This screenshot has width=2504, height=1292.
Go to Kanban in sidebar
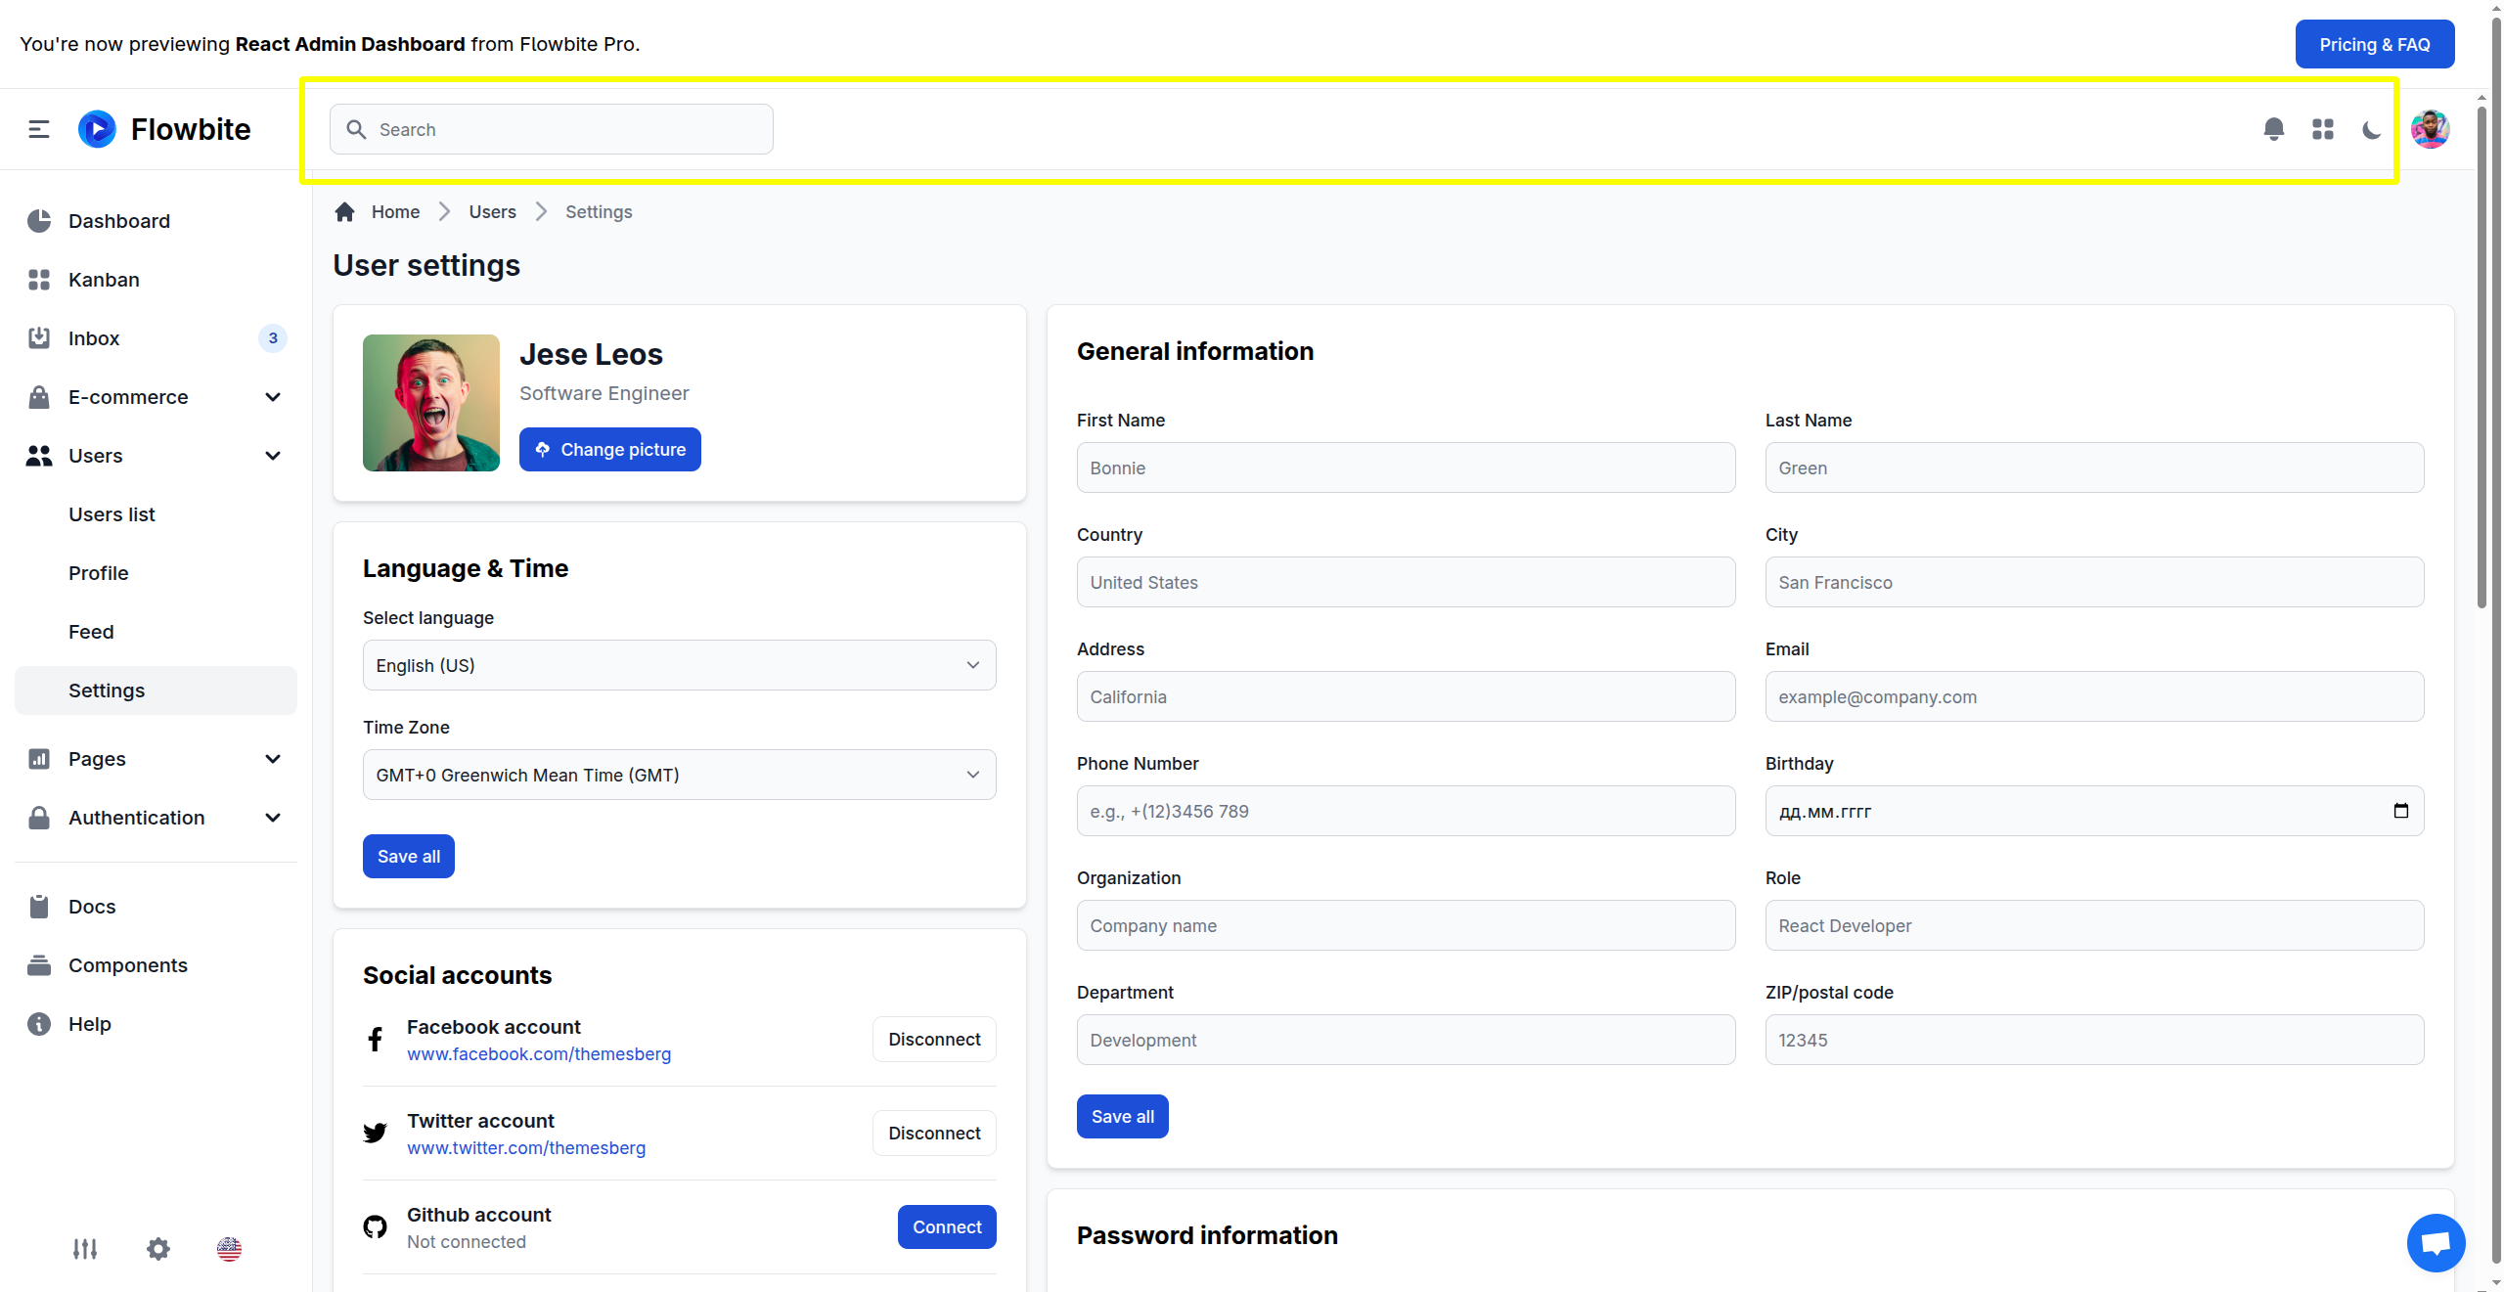click(104, 280)
